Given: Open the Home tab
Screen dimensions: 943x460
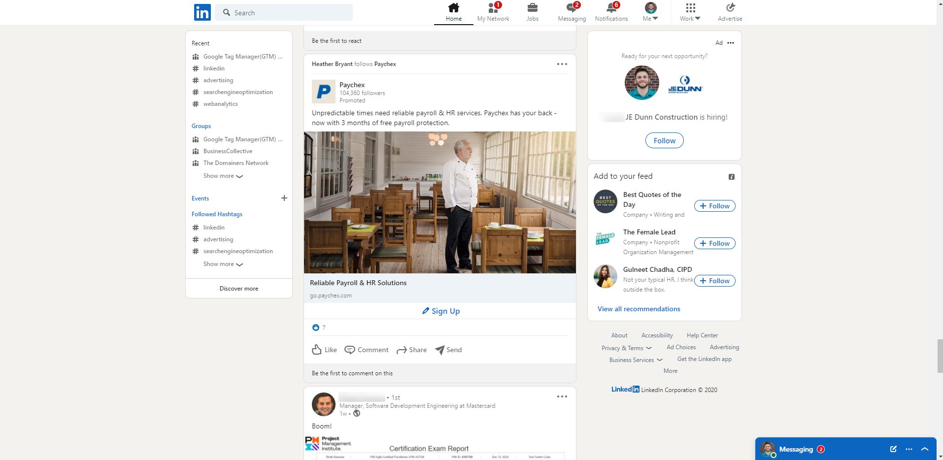Looking at the screenshot, I should pos(453,12).
